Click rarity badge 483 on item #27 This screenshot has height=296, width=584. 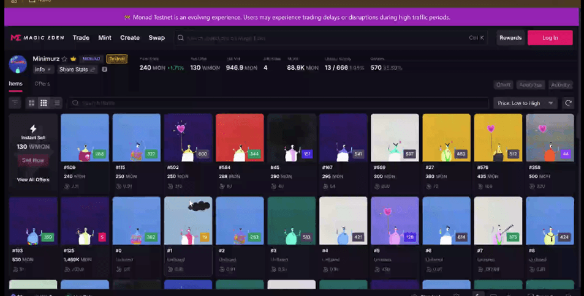point(461,154)
